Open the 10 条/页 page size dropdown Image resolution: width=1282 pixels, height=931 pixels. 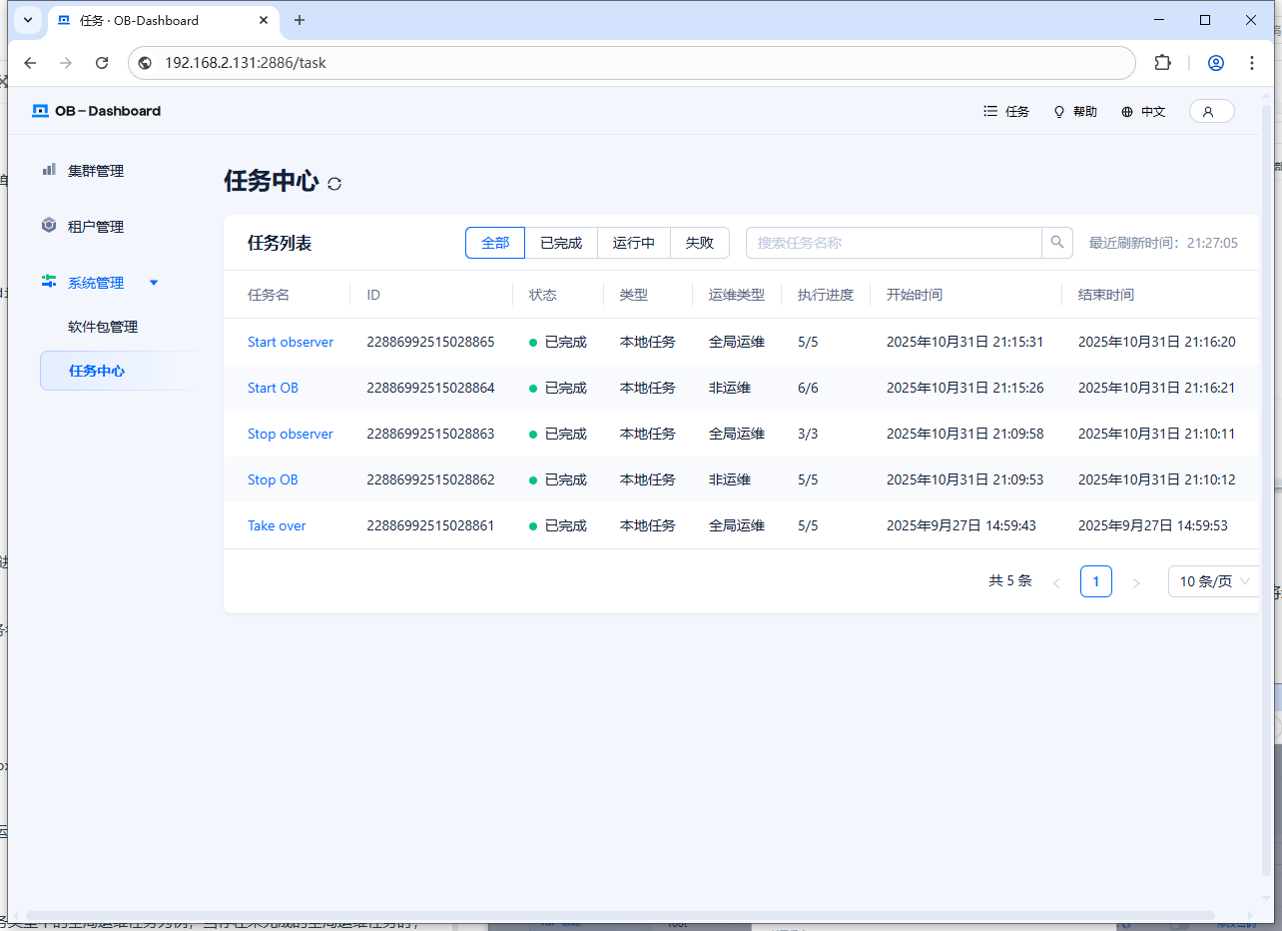(x=1214, y=581)
